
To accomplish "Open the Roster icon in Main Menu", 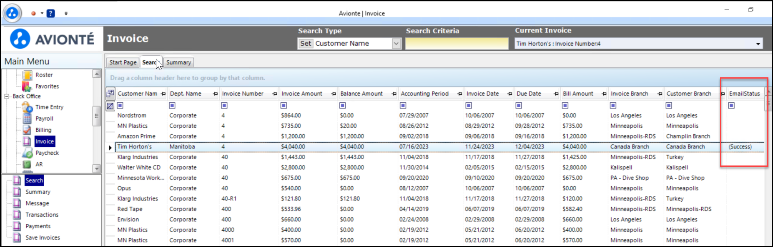I will pyautogui.click(x=27, y=75).
